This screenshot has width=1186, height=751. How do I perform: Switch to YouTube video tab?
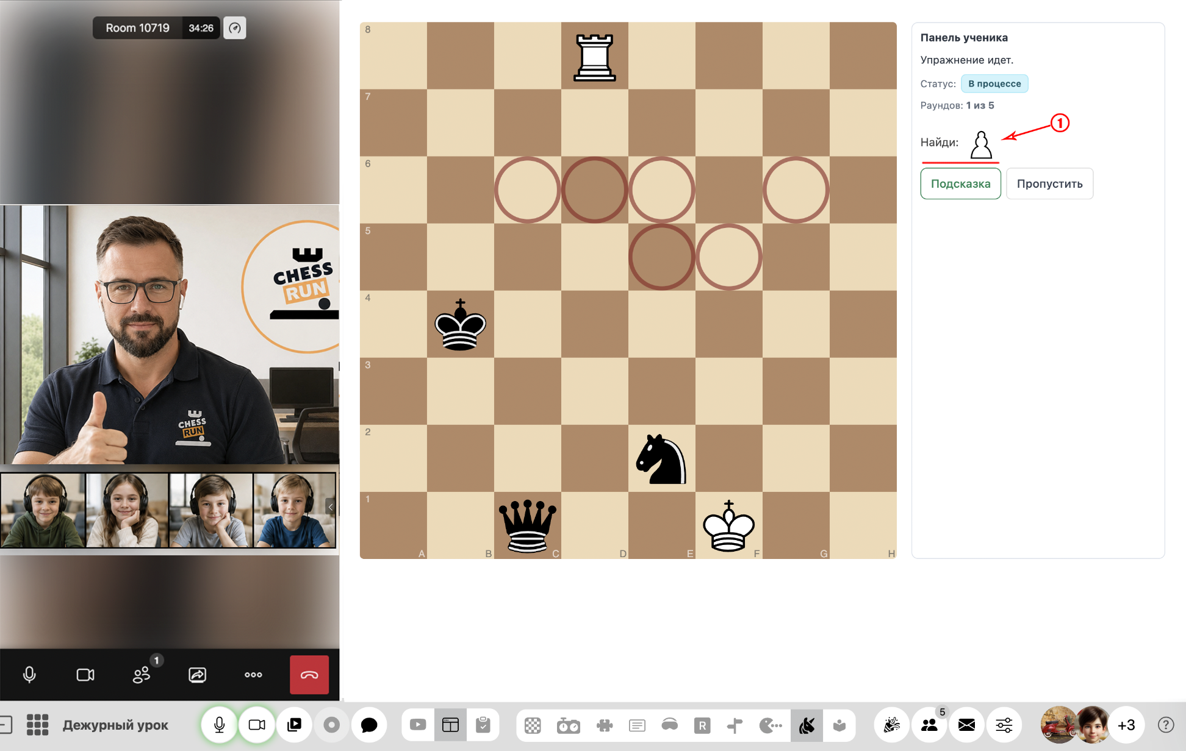(418, 725)
